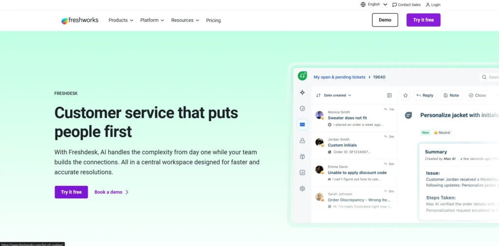Click the header Try it free button
499x246 pixels.
pyautogui.click(x=423, y=20)
